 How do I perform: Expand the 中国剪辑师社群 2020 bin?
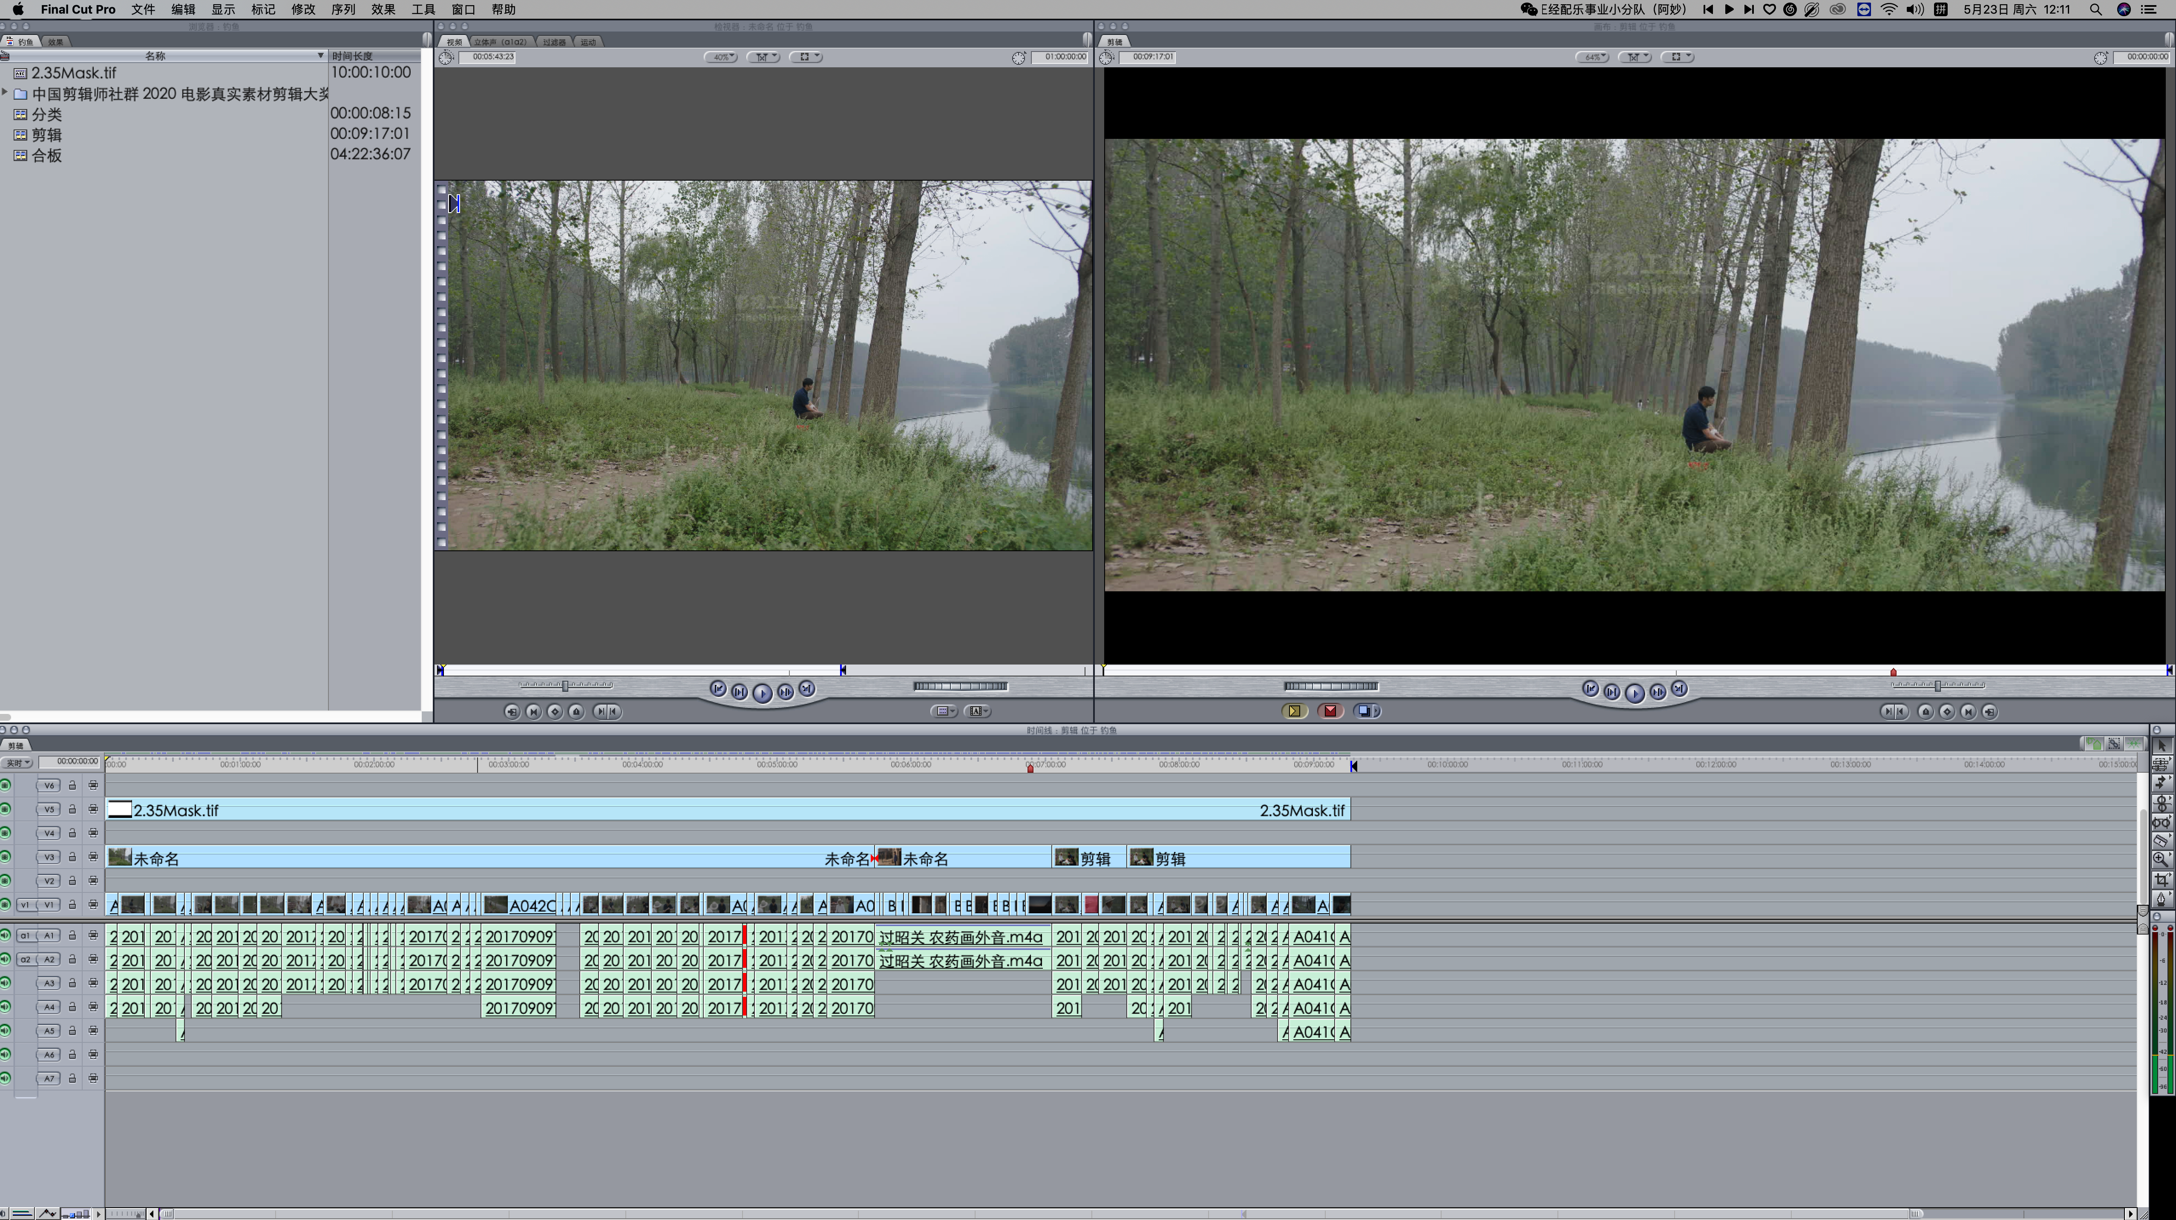(5, 93)
